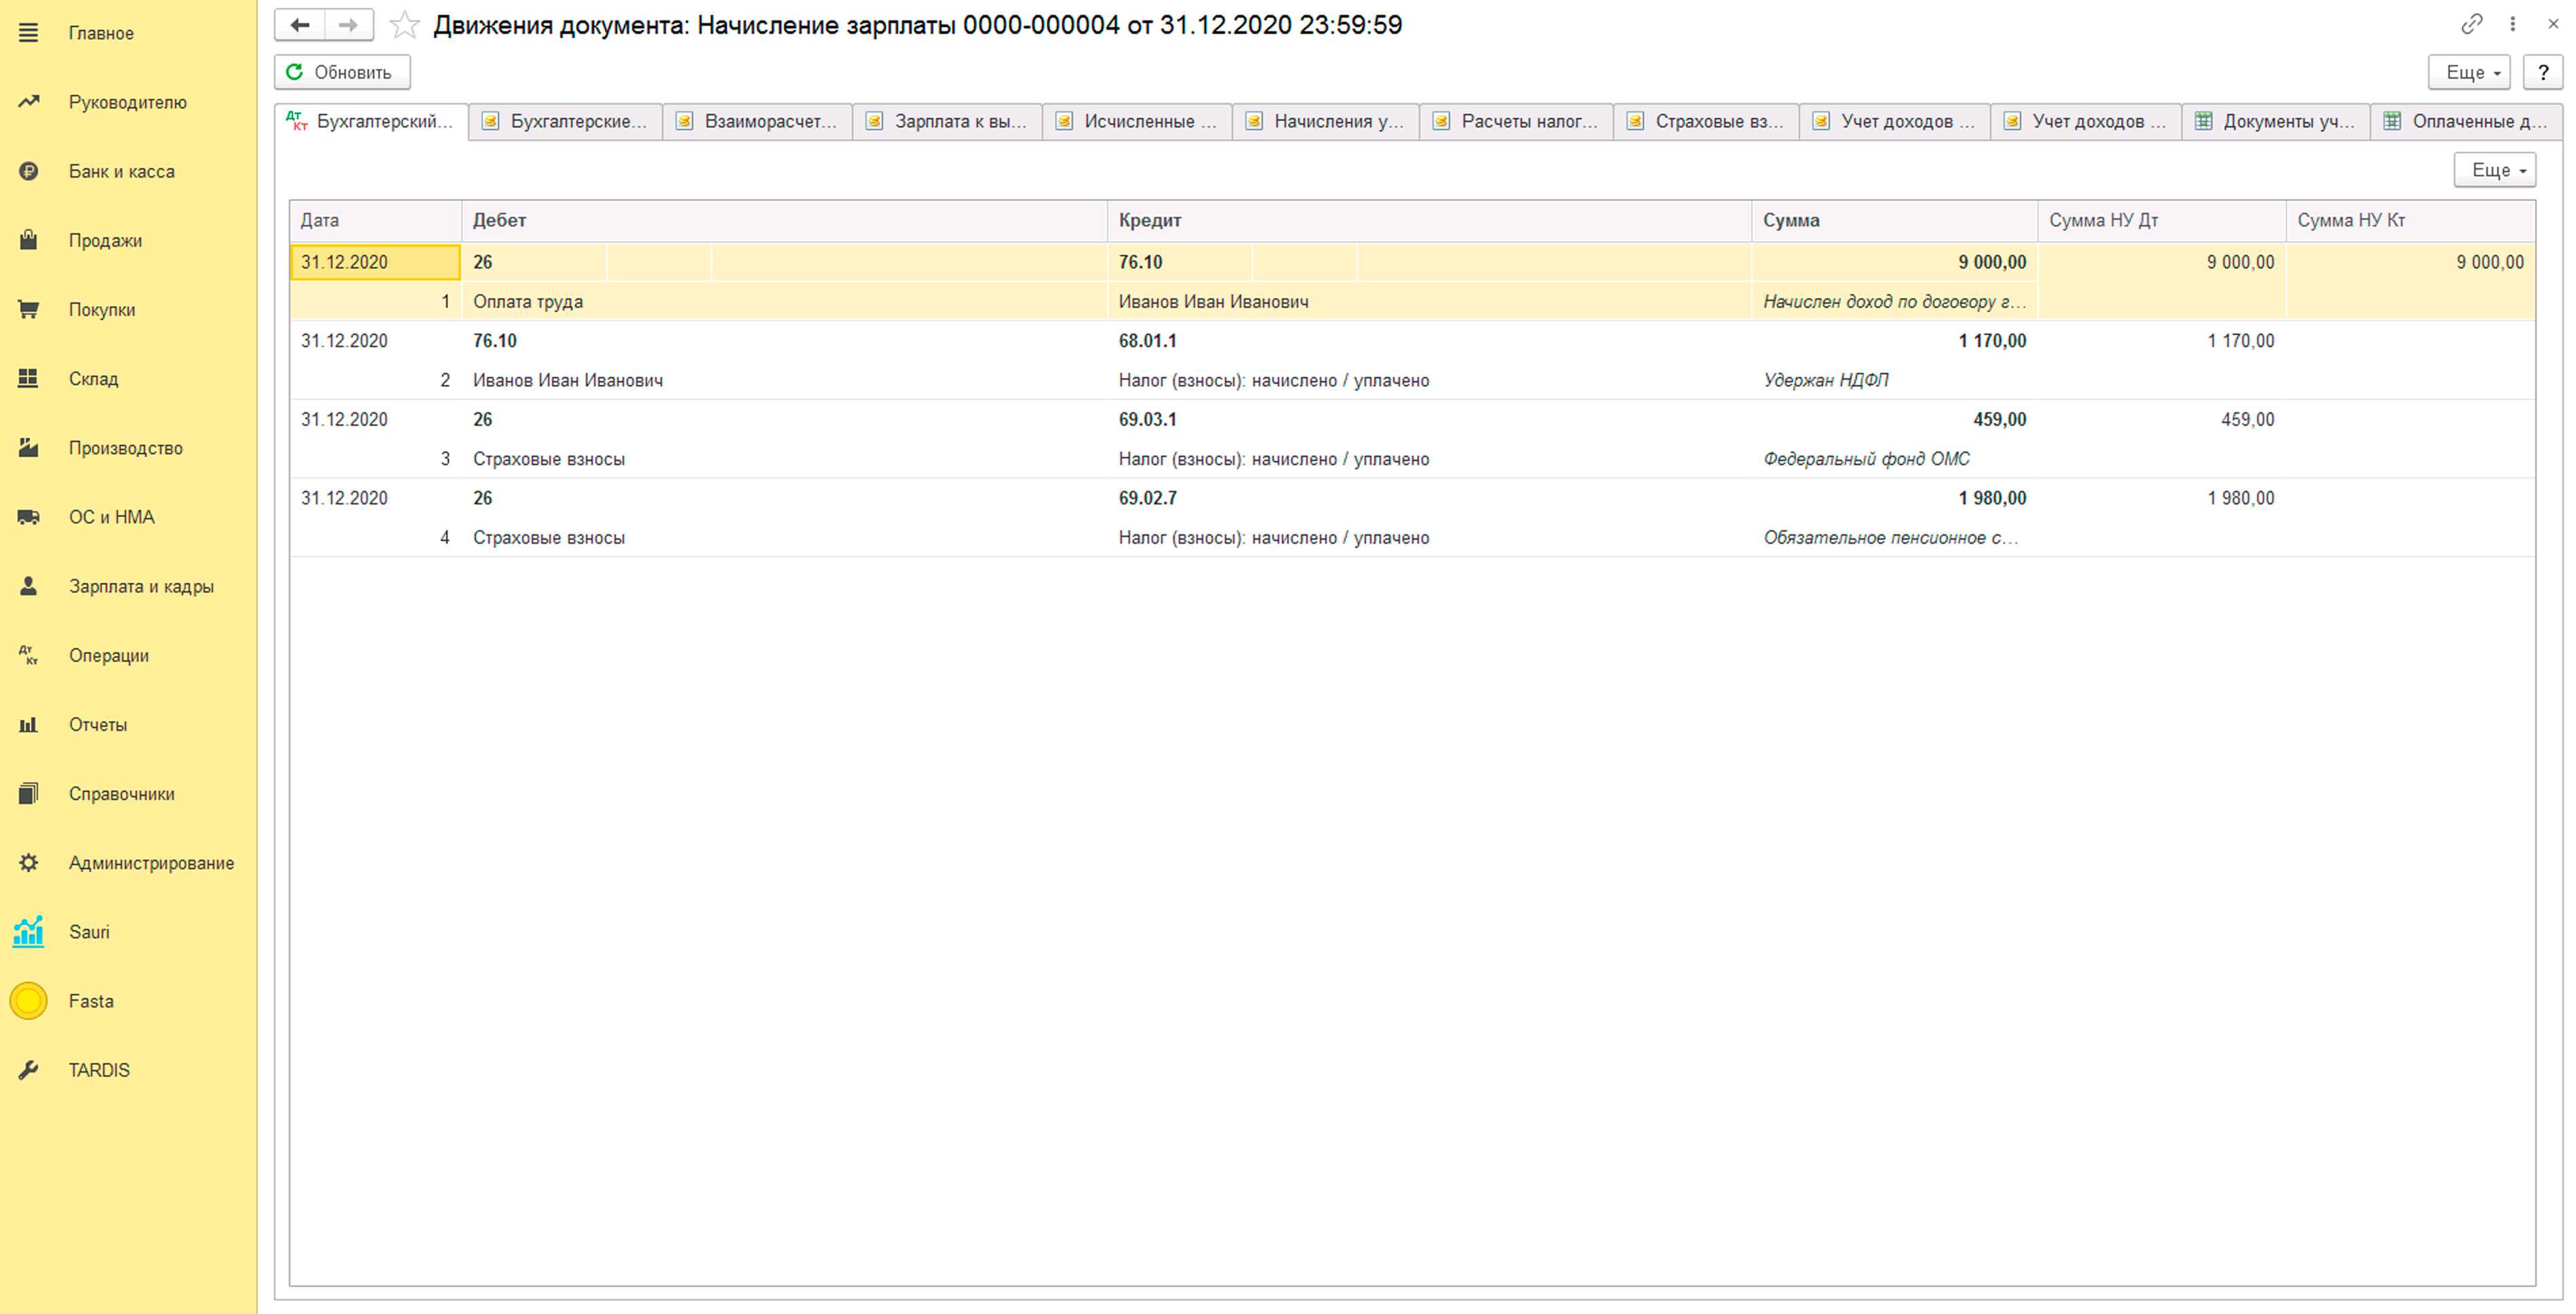Click the Сумма НУ Дт column header
Image resolution: width=2576 pixels, height=1314 pixels.
coord(2162,220)
